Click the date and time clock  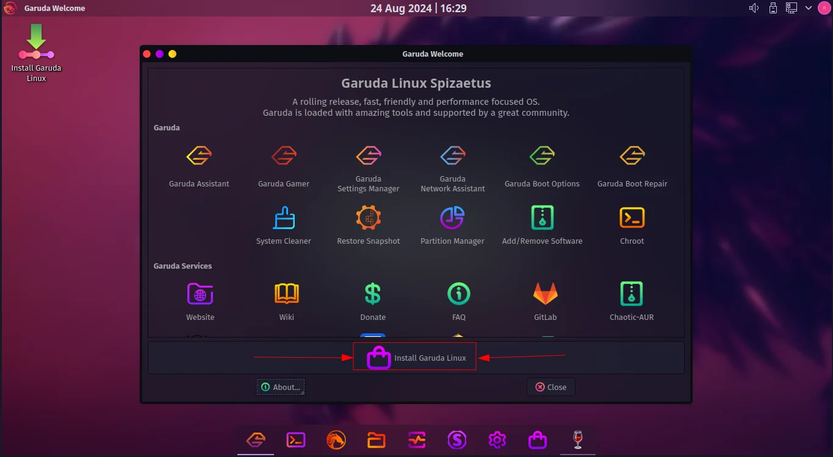tap(418, 9)
